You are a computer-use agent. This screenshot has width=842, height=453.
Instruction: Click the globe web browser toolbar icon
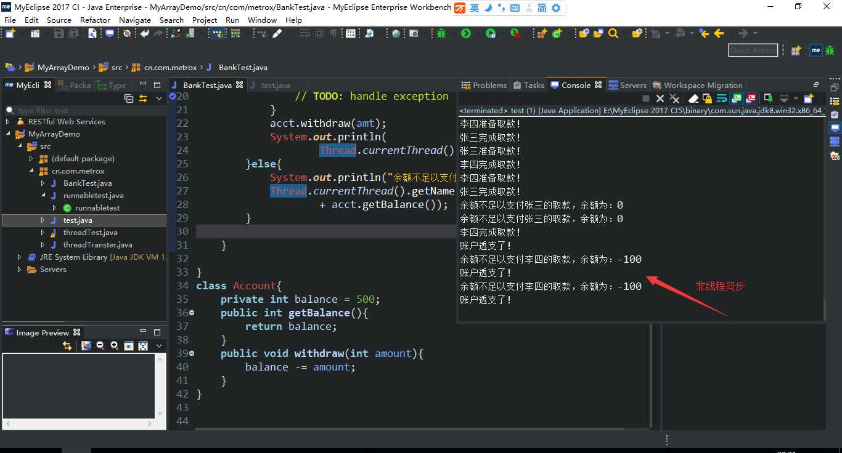pyautogui.click(x=396, y=34)
